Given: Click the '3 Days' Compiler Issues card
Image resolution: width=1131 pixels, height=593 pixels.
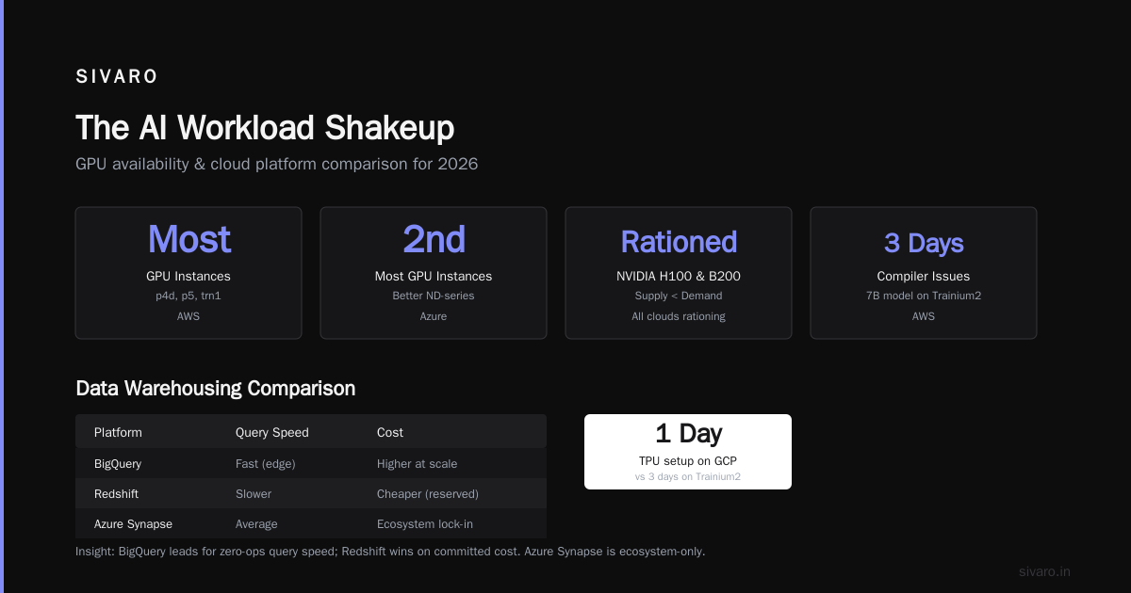Looking at the screenshot, I should coord(924,273).
